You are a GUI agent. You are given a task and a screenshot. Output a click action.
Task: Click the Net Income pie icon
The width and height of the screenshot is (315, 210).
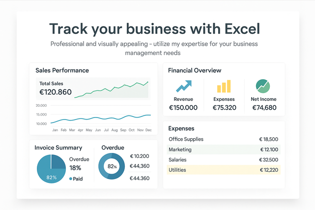point(263,86)
